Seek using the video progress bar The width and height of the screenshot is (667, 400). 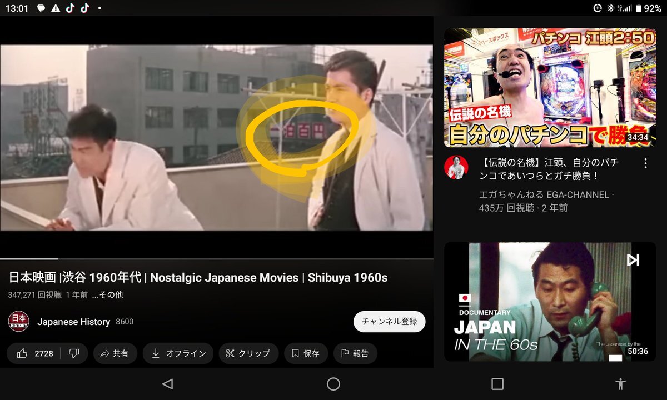pyautogui.click(x=217, y=259)
